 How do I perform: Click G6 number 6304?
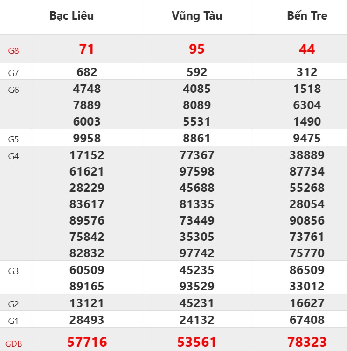pyautogui.click(x=307, y=105)
